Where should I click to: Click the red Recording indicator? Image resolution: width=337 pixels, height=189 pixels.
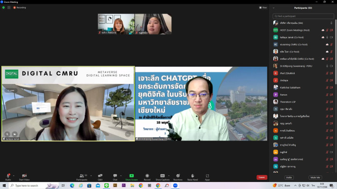pos(20,7)
